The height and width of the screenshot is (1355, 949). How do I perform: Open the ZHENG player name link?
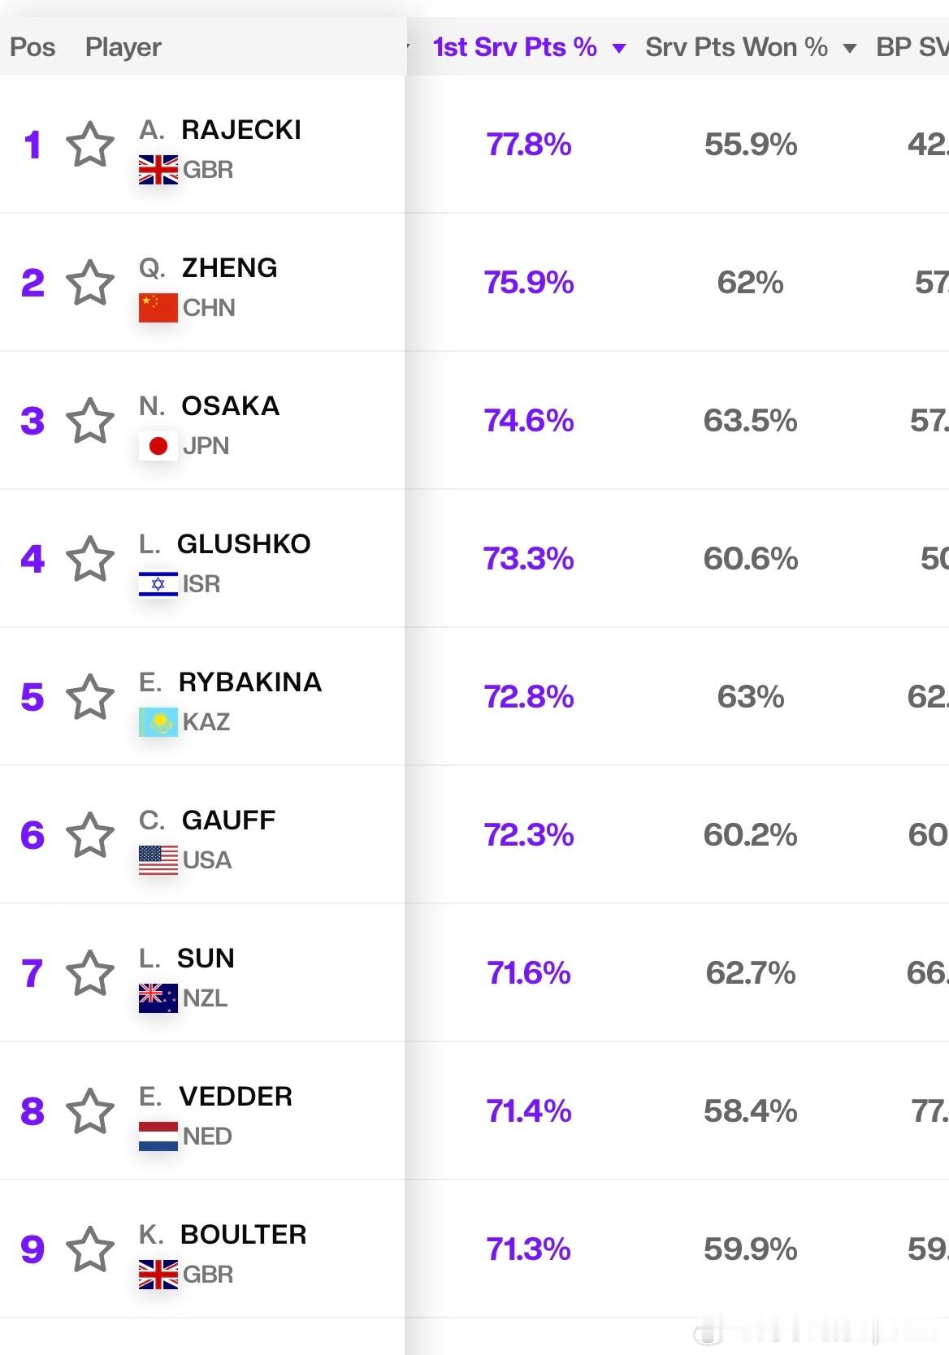point(229,267)
